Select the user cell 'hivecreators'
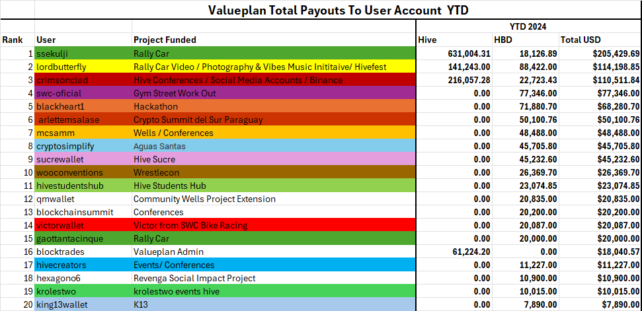Image resolution: width=642 pixels, height=311 pixels. (x=83, y=265)
